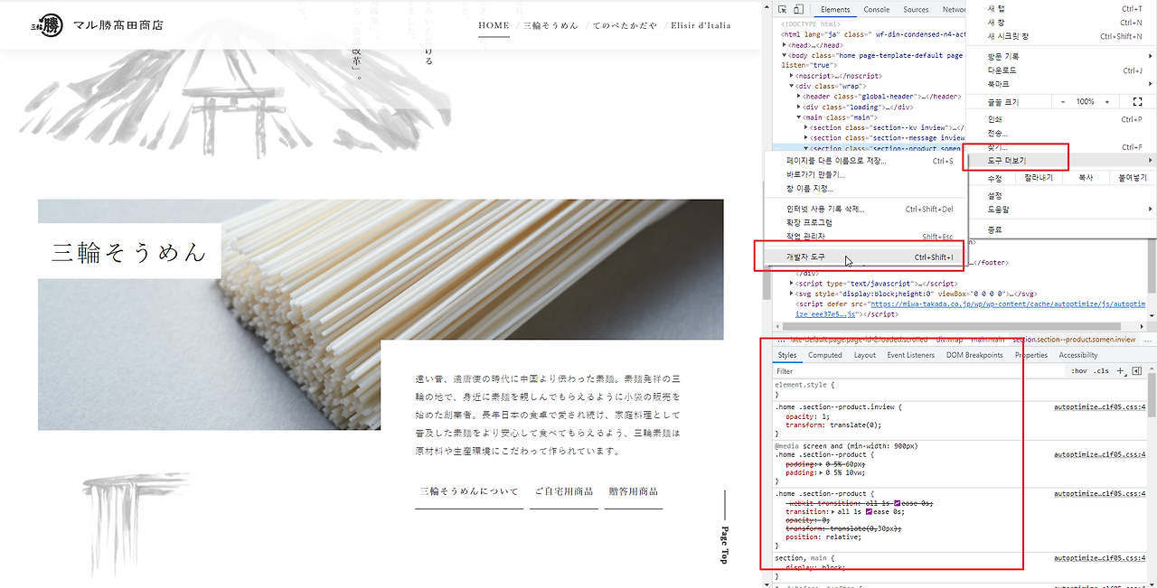The image size is (1157, 588).
Task: Expand the noscript node
Action: [792, 76]
